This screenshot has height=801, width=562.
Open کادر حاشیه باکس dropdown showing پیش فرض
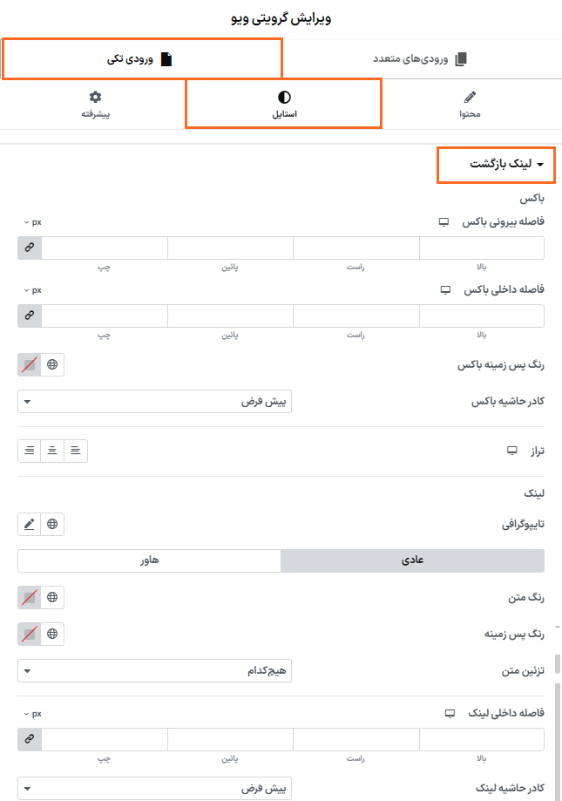pyautogui.click(x=159, y=401)
